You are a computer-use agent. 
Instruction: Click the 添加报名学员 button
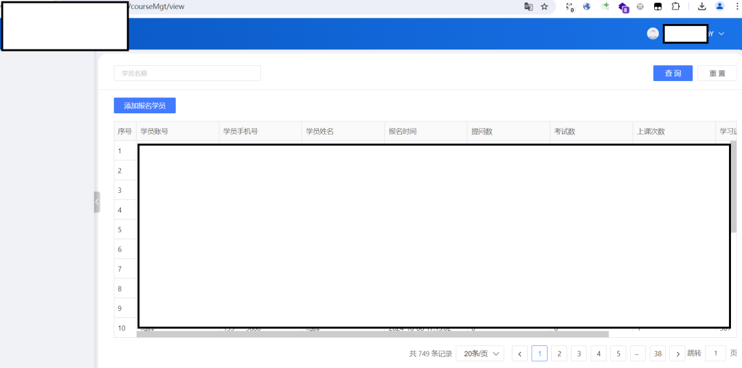[145, 106]
